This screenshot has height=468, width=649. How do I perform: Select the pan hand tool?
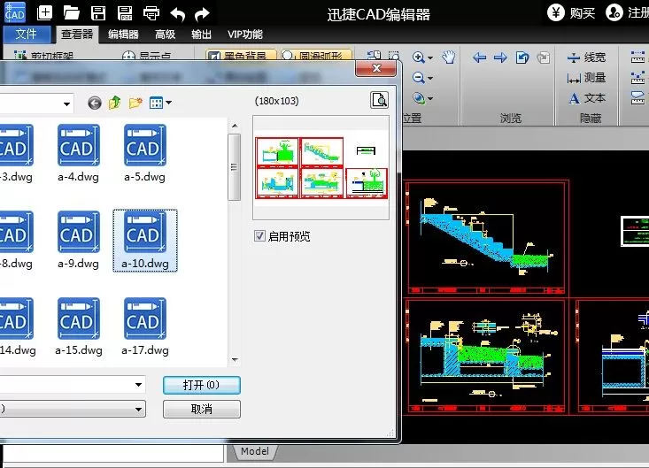coord(448,57)
